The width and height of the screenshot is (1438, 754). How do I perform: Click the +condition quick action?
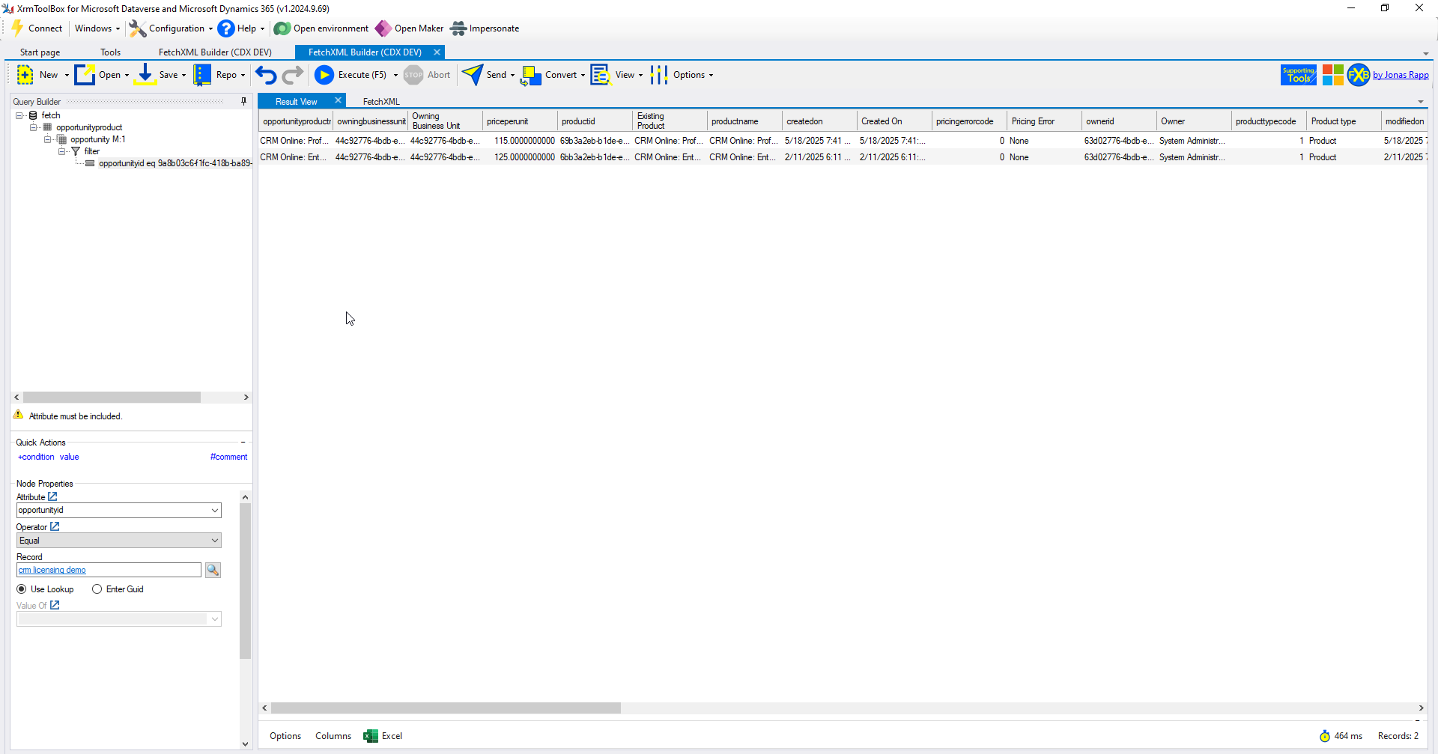tap(36, 457)
